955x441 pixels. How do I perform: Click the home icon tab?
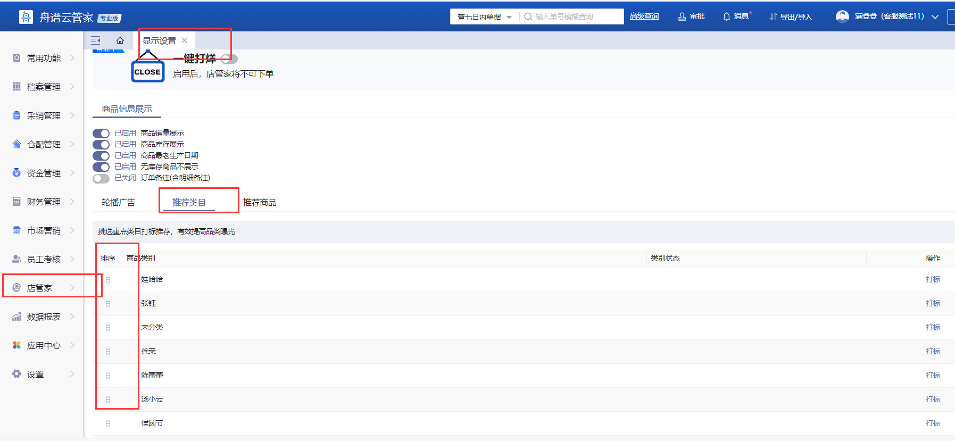[x=120, y=40]
